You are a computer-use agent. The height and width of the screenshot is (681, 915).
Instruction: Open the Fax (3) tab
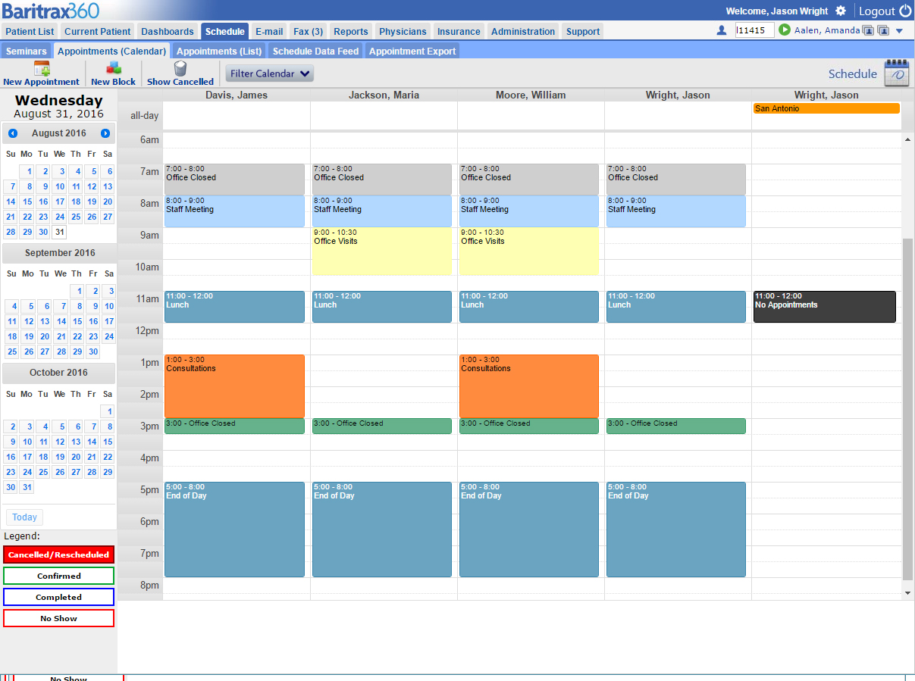click(309, 31)
